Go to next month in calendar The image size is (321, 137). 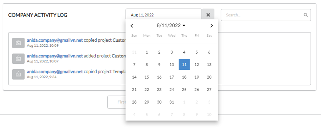pos(212,26)
